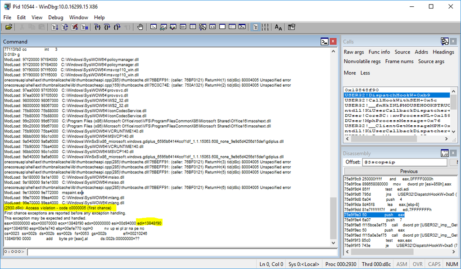Screen dimensions: 461x269
Task: Click the Step Out toolbar icon
Action: [x=118, y=27]
